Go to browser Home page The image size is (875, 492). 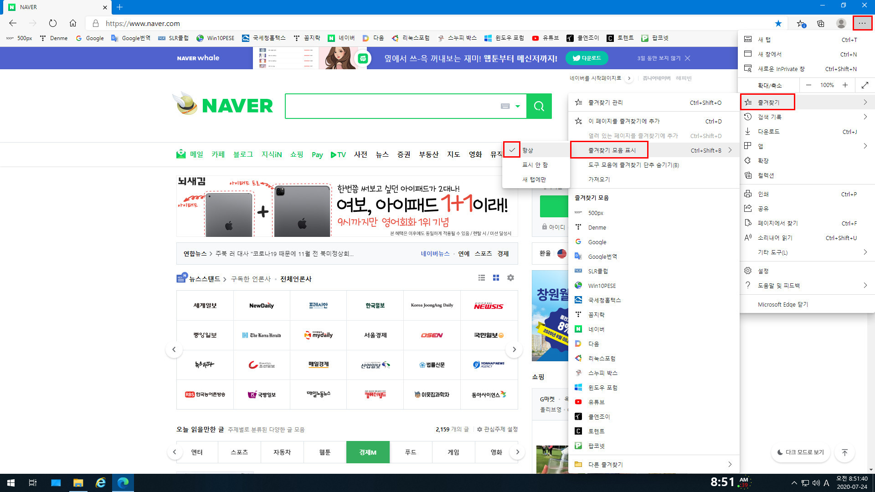pos(73,23)
